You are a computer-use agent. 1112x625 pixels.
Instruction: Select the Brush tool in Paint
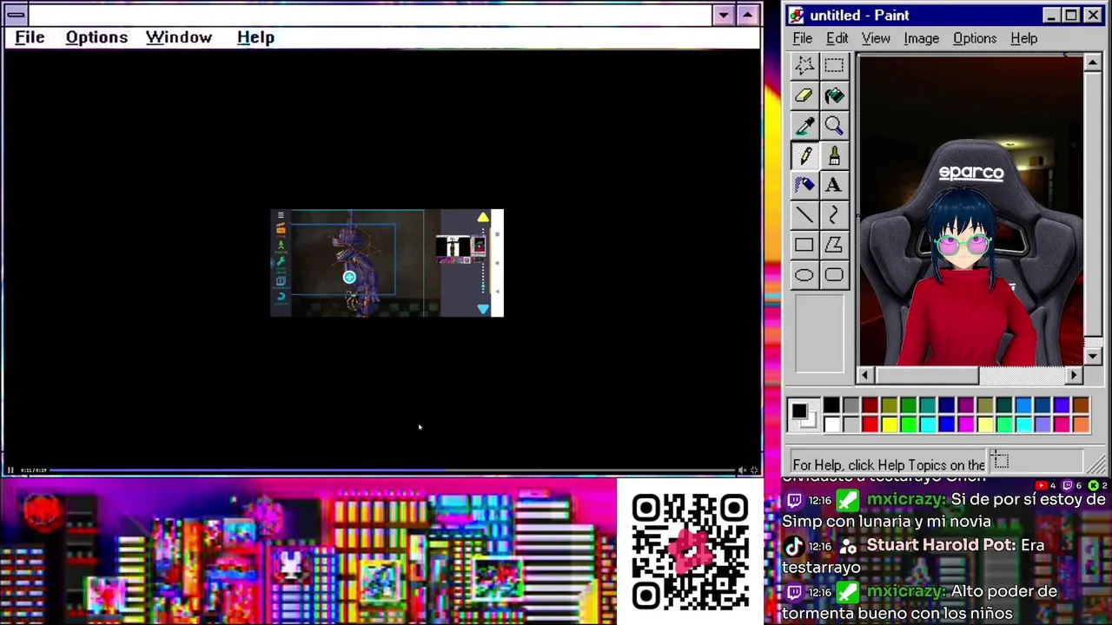(x=834, y=155)
